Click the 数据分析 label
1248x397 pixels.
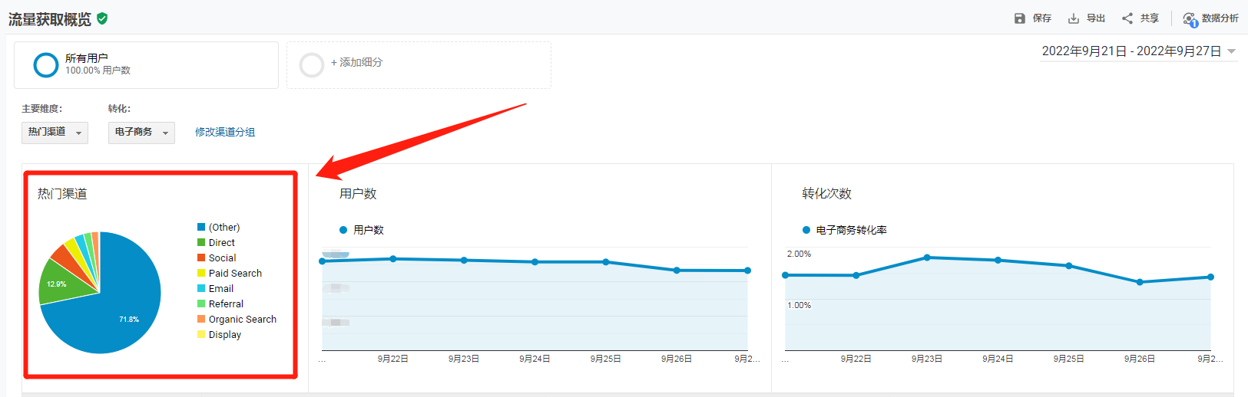click(x=1220, y=18)
